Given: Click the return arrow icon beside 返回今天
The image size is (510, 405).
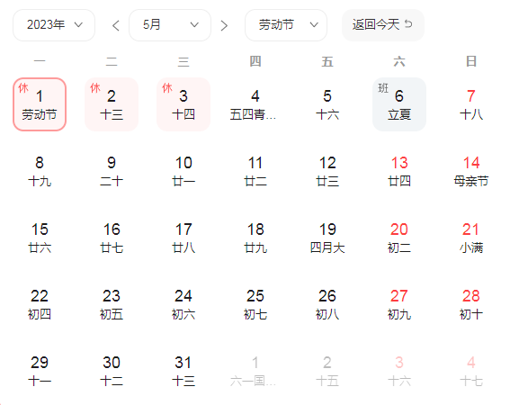Looking at the screenshot, I should click(x=408, y=24).
